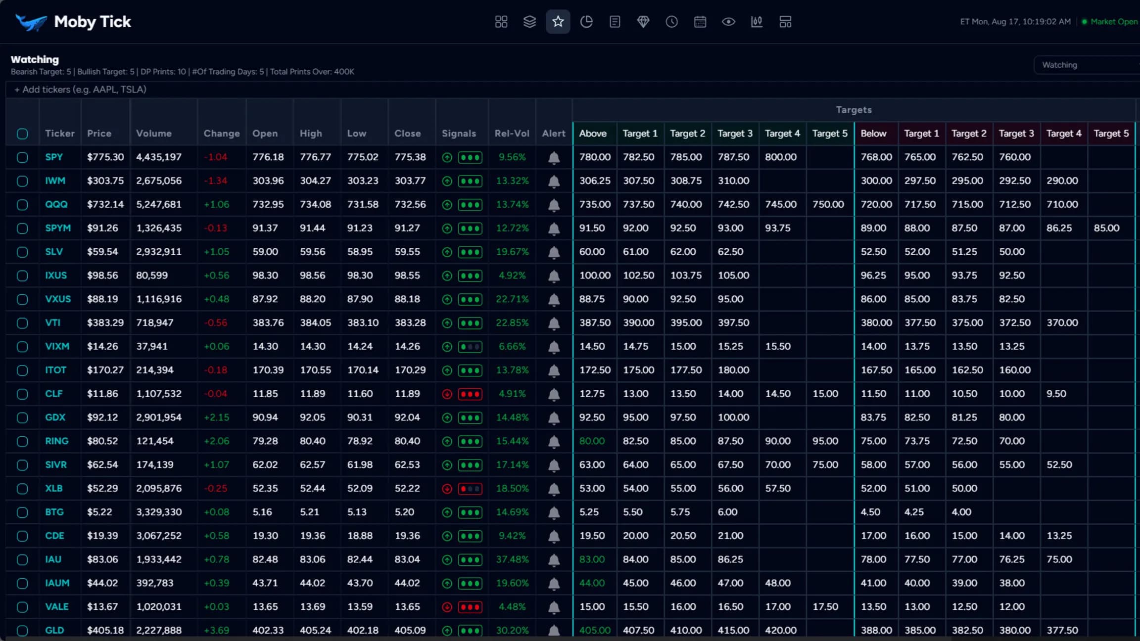This screenshot has width=1140, height=641.
Task: Open the clock icon in top nav
Action: click(671, 22)
